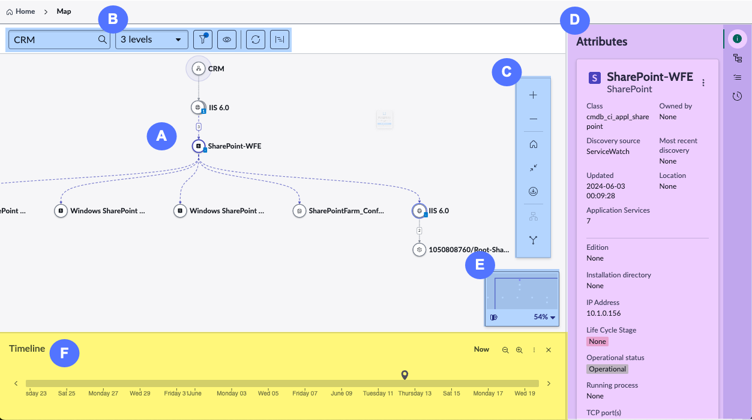This screenshot has height=420, width=752.
Task: Open SharePoint-WFE card more options menu
Action: 703,83
